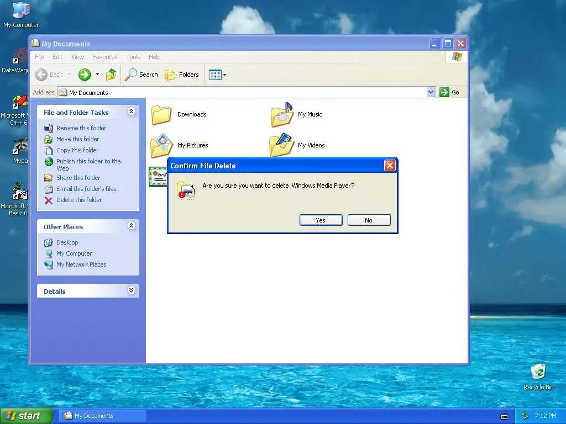Screen dimensions: 566x424
Task: Select the My Music folder icon
Action: coord(282,115)
